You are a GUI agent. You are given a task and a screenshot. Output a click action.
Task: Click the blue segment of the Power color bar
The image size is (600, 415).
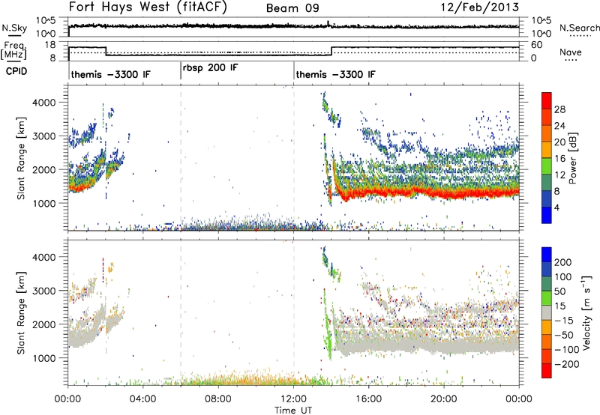547,215
